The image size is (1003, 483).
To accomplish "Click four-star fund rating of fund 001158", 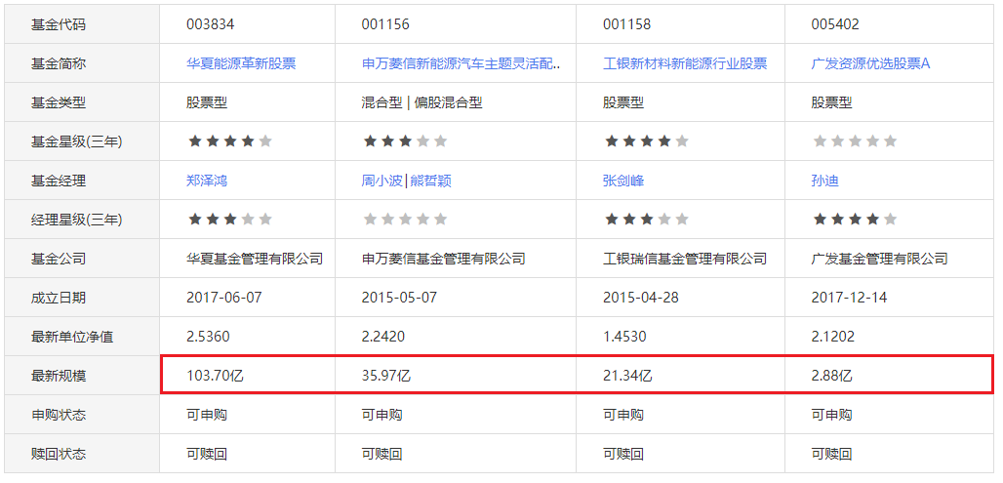I will click(x=647, y=141).
